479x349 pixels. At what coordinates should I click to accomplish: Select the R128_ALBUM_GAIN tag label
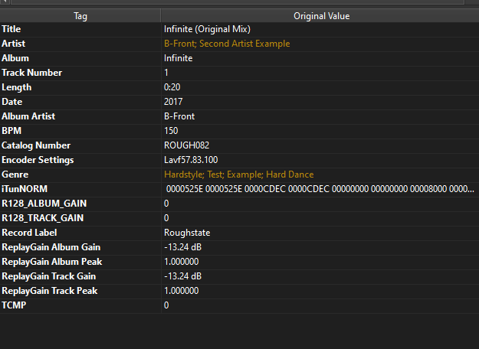click(44, 204)
